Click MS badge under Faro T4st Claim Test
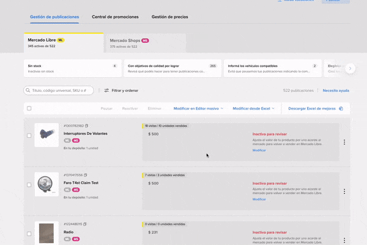Screen dimensions: 367x245 [x=76, y=190]
